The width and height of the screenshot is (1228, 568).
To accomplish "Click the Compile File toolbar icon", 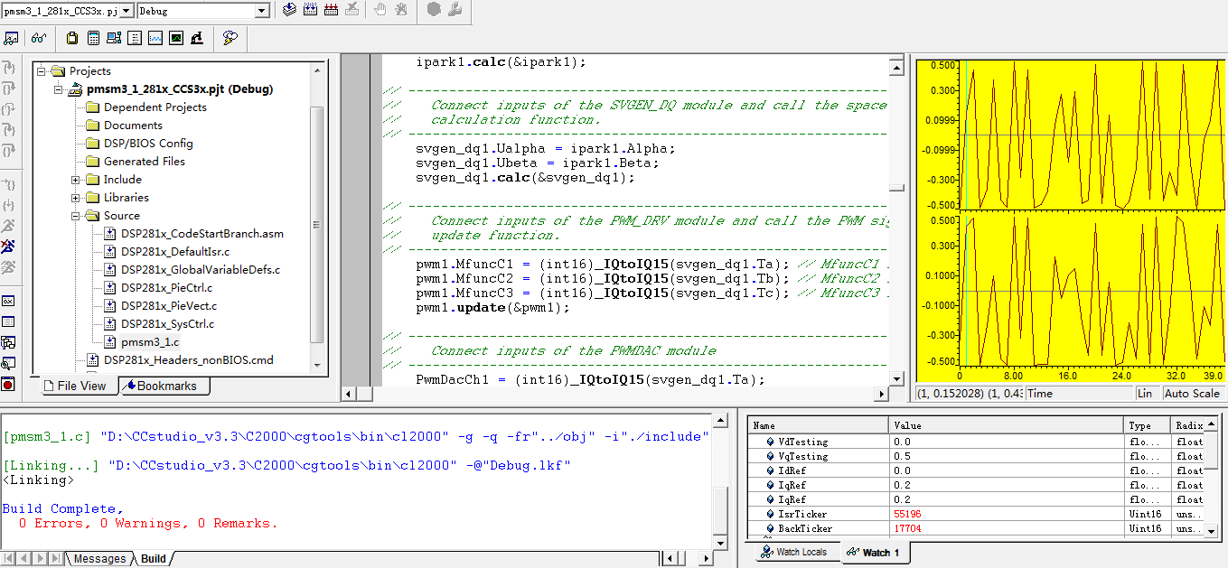I will click(x=289, y=10).
